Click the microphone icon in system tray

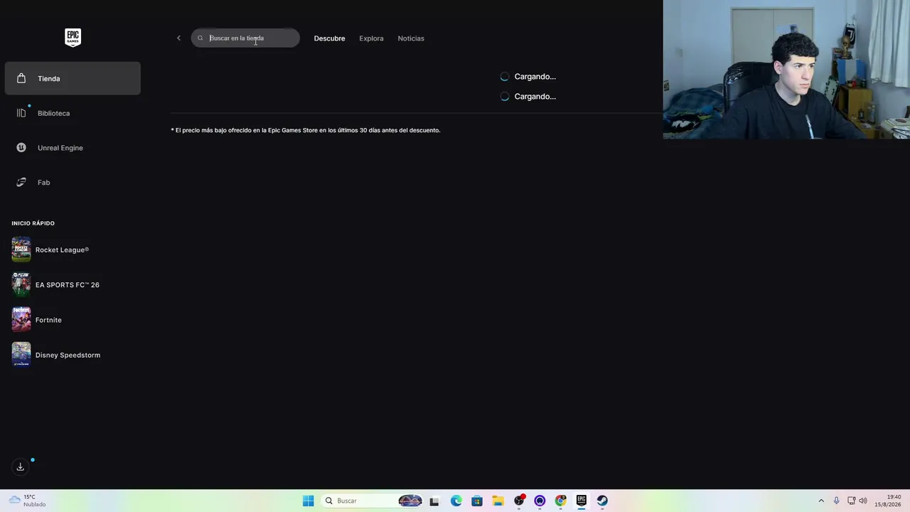tap(836, 501)
